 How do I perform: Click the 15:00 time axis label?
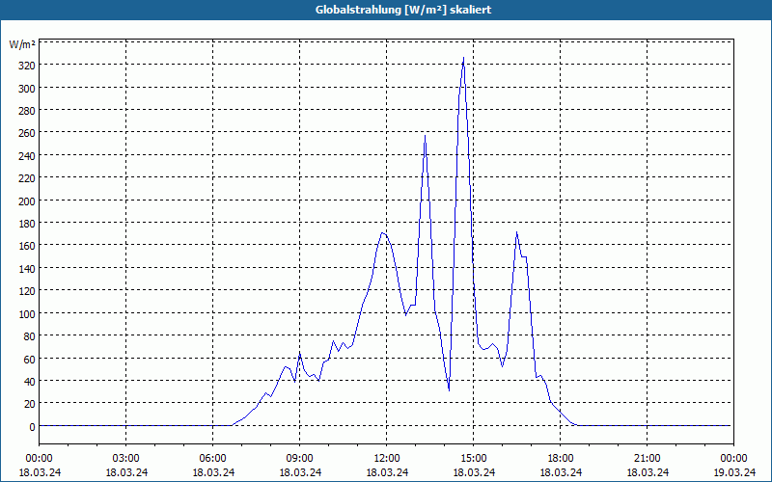point(473,459)
